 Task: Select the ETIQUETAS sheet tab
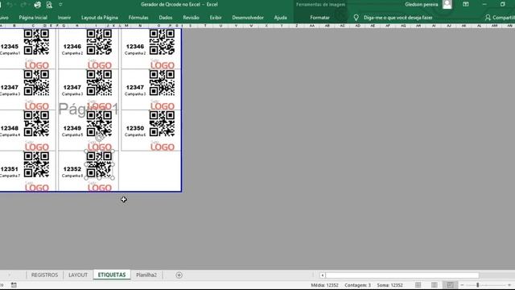click(x=112, y=275)
